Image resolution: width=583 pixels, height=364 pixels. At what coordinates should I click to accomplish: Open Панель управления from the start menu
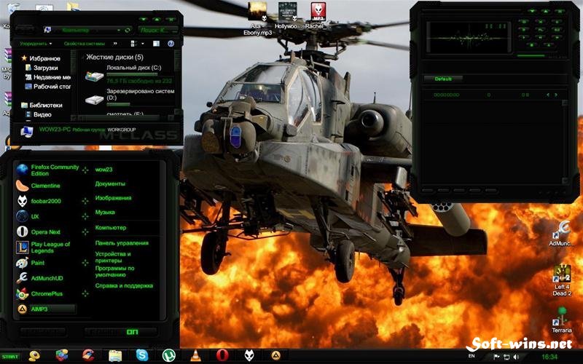(122, 243)
